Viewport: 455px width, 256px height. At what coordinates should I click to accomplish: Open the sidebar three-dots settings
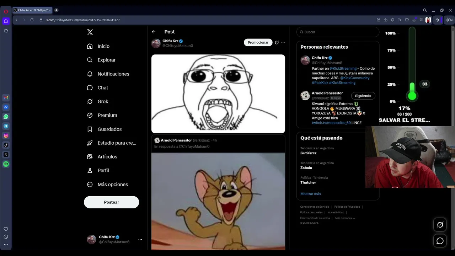point(6,244)
